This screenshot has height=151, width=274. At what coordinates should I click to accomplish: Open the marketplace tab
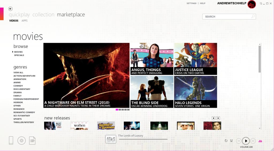(x=71, y=15)
